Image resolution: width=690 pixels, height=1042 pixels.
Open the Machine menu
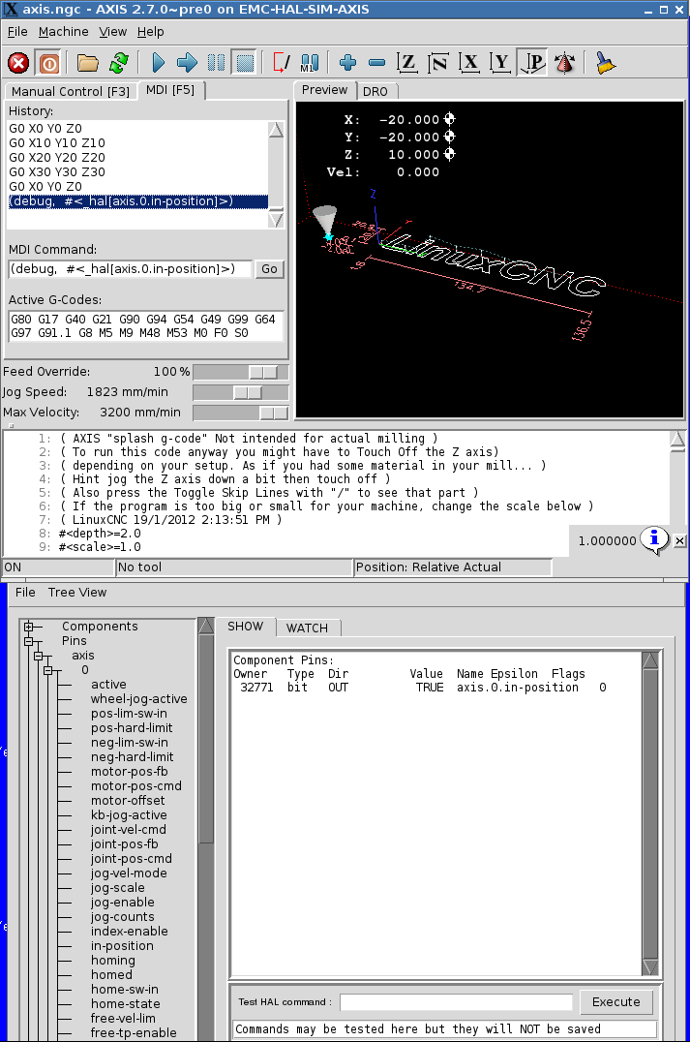click(x=63, y=32)
